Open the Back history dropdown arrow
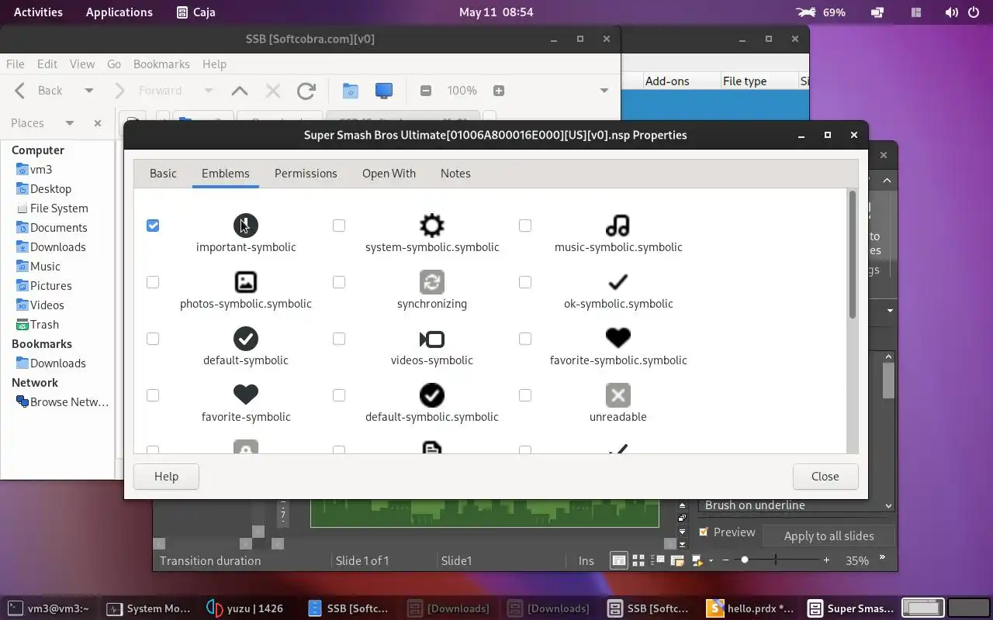Viewport: 993px width, 620px height. coord(88,91)
